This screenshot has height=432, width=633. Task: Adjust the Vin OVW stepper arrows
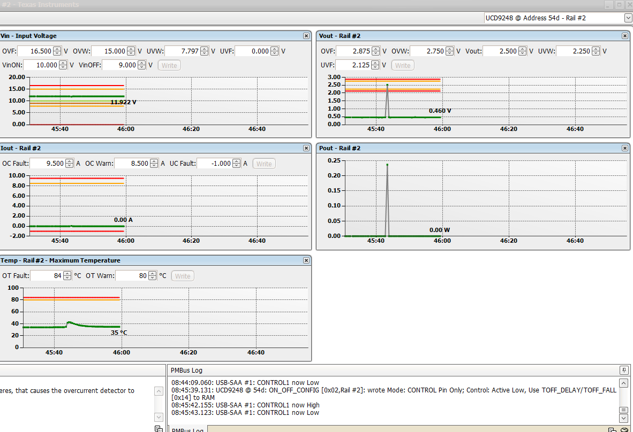[x=131, y=51]
